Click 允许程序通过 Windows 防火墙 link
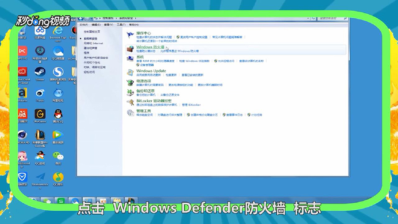Image resolution: width=398 pixels, height=224 pixels. [180, 51]
